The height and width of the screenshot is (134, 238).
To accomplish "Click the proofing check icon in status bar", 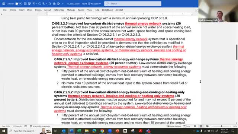I will click(26, 126).
